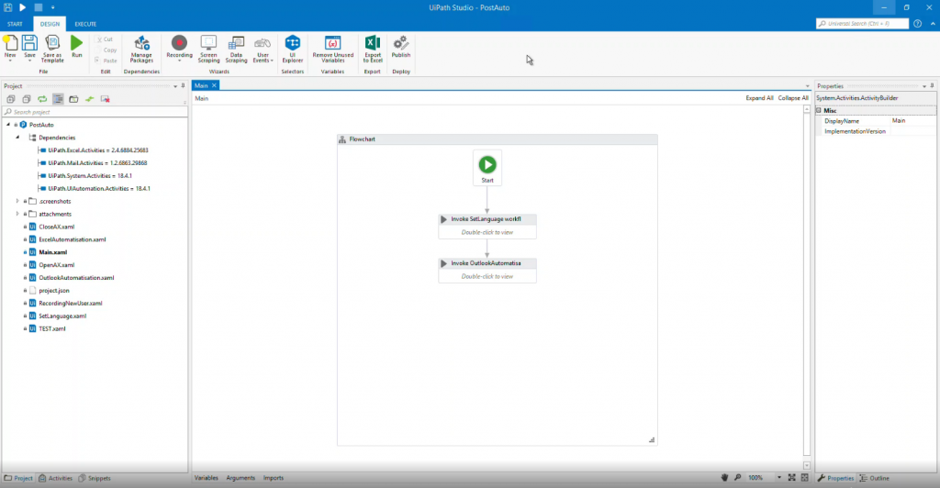Open the Imports panel
Viewport: 940px width, 488px height.
274,478
